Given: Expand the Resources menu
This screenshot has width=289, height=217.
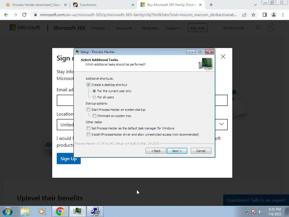Looking at the screenshot, I should point(126,28).
